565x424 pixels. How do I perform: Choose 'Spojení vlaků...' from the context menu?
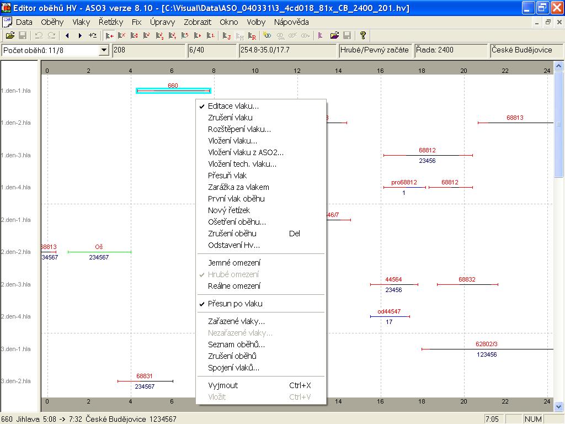tap(261, 368)
